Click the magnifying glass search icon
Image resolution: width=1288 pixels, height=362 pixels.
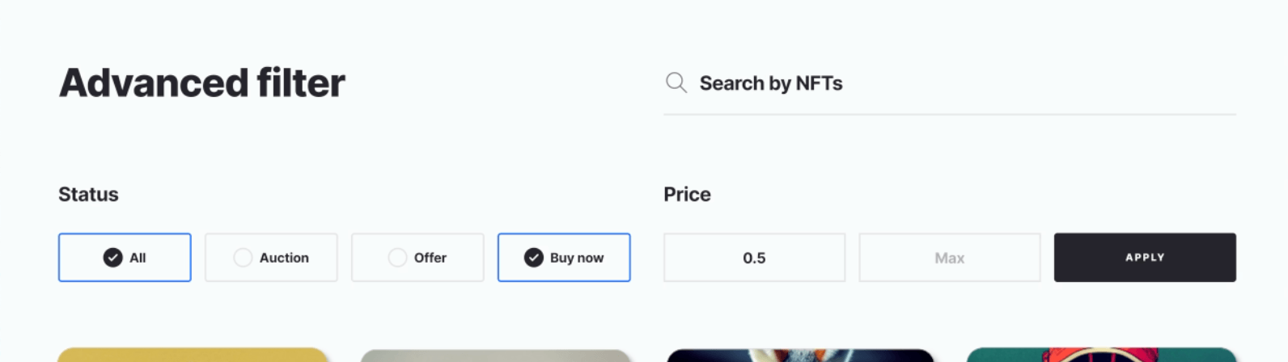pos(676,82)
